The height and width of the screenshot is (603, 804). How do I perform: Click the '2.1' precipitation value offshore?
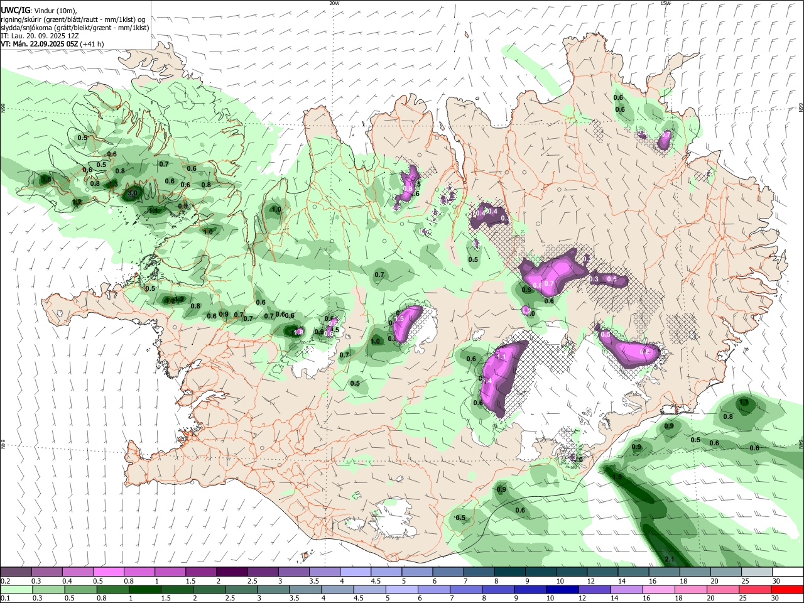point(669,559)
